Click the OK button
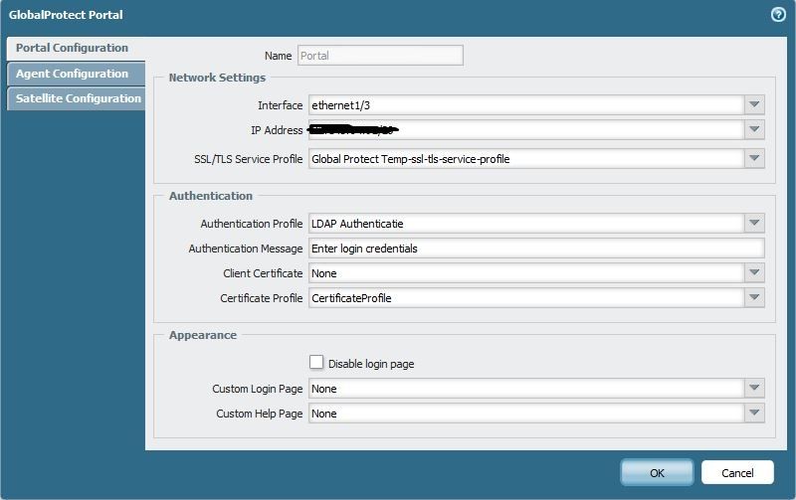 (x=657, y=472)
